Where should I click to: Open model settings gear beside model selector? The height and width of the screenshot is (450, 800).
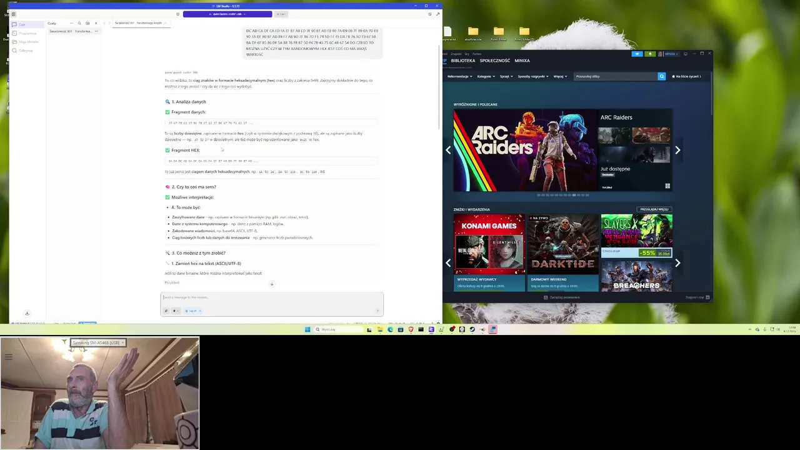[x=178, y=14]
